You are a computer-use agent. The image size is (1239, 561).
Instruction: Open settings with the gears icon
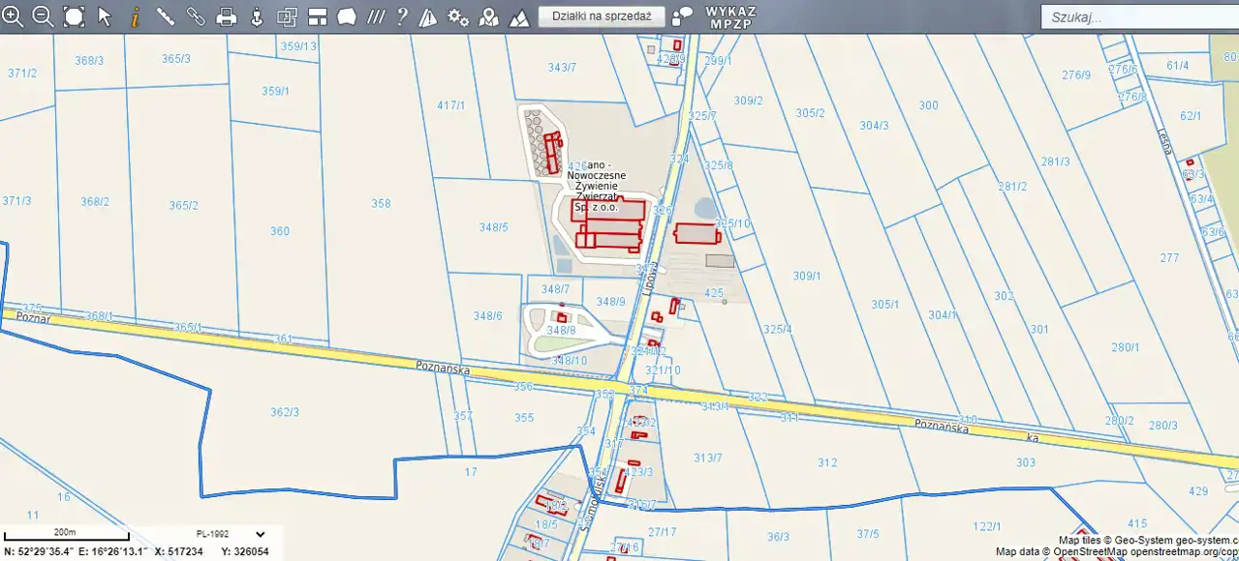[x=458, y=16]
